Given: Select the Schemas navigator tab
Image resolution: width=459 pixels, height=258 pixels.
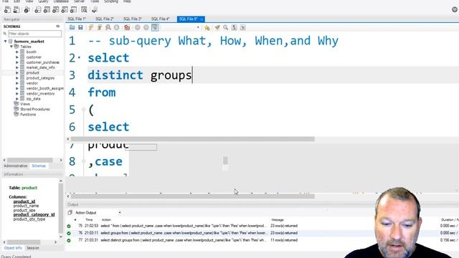Looking at the screenshot, I should click(x=39, y=166).
